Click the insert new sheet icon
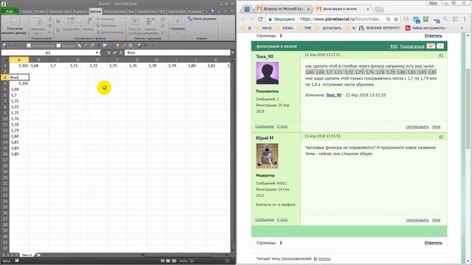 pyautogui.click(x=38, y=255)
